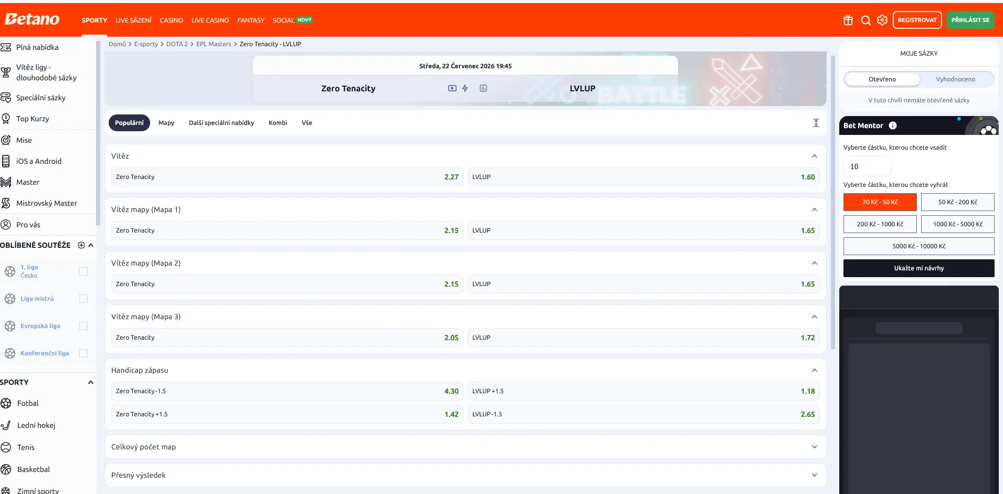Click Ukažte mi návrhy button
Viewport: 1003px width, 494px height.
pos(919,268)
